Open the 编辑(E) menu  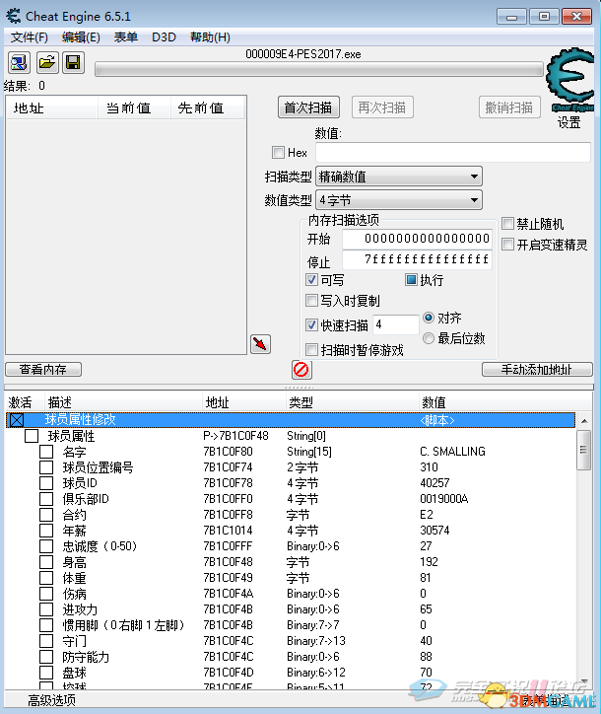(x=81, y=37)
